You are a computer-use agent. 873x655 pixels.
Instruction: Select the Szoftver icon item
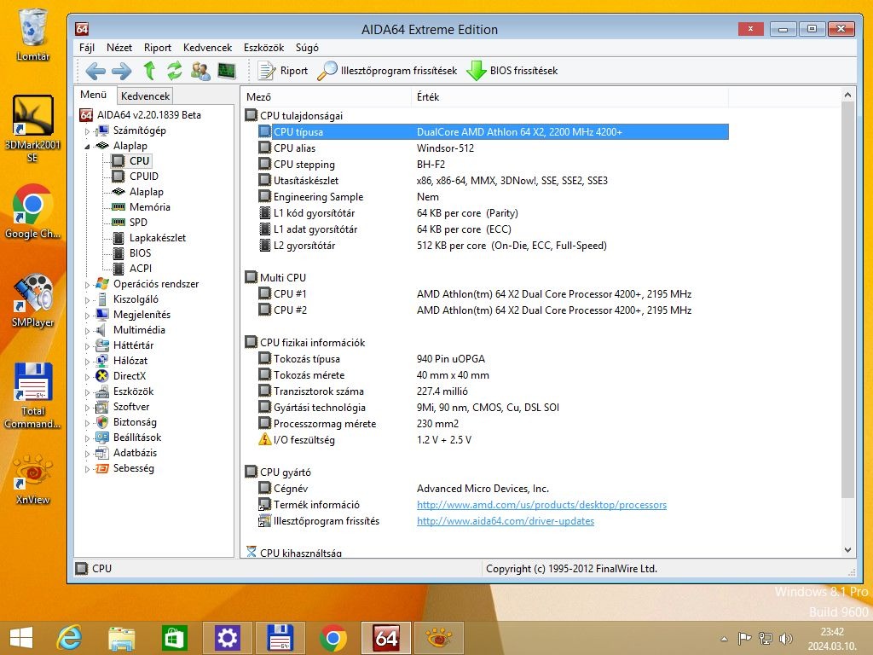pyautogui.click(x=102, y=407)
